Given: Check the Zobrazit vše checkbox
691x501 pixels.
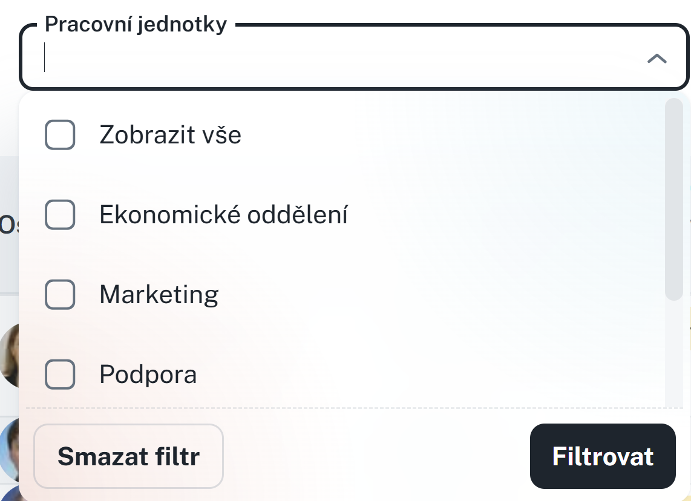Looking at the screenshot, I should coord(60,134).
